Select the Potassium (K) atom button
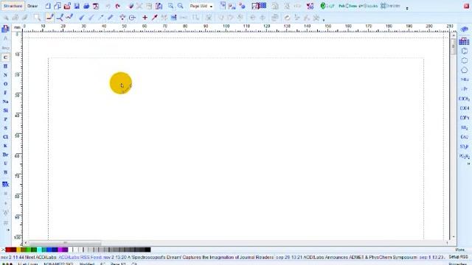Screen dimensions: 472x265 point(5,146)
